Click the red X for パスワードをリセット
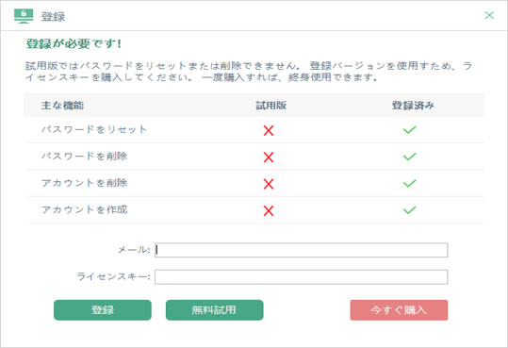The image size is (508, 348). pos(269,130)
